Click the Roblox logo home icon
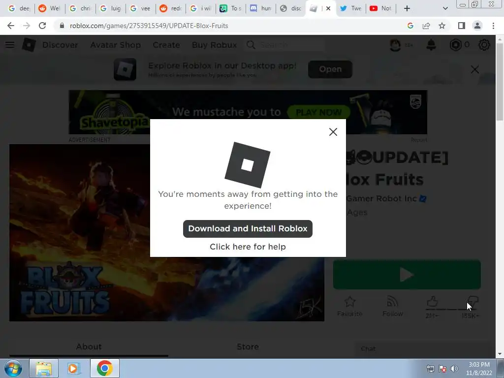The height and width of the screenshot is (378, 504). (29, 45)
